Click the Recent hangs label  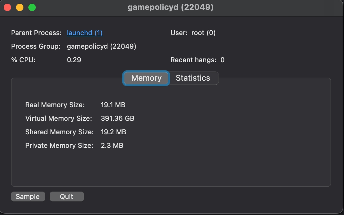pyautogui.click(x=193, y=60)
